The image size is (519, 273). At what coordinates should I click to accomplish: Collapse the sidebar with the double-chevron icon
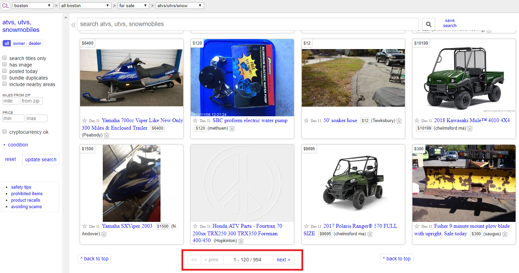(73, 25)
